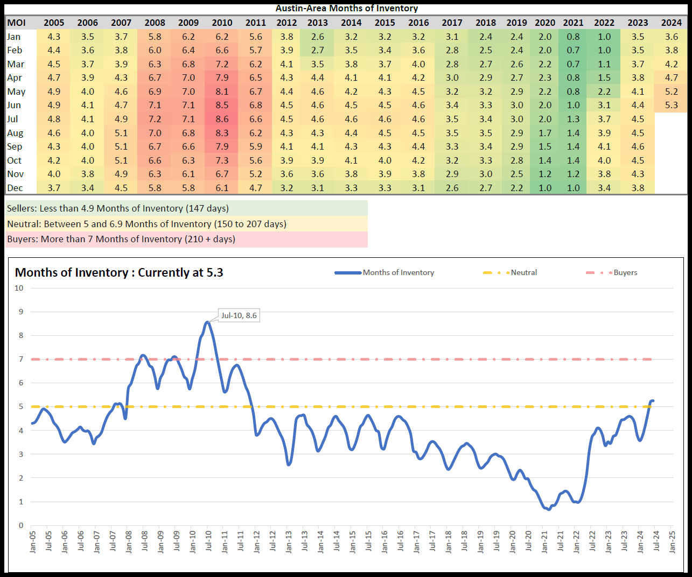Click the green Sellers threshold description row

point(186,208)
